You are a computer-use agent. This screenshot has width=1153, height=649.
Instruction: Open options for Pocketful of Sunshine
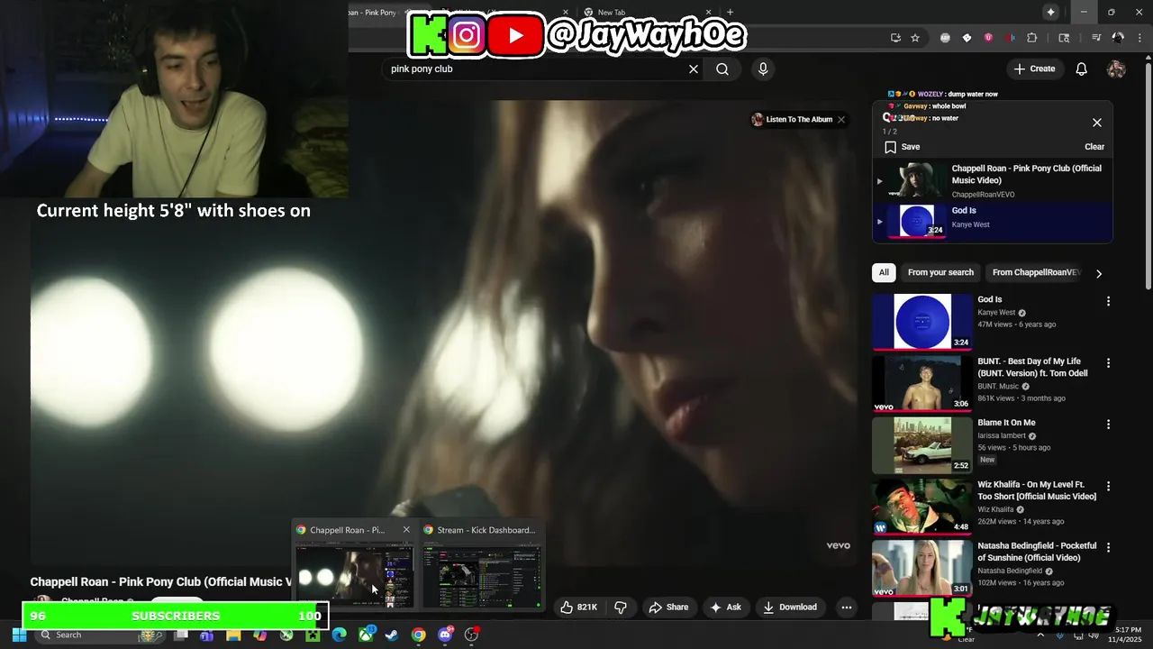[1108, 547]
